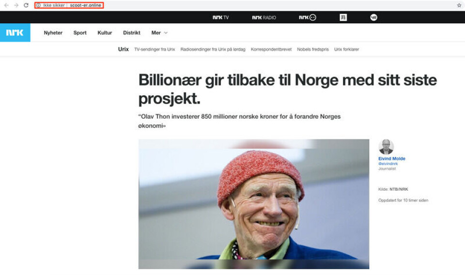Expand the Mer dropdown menu

159,33
